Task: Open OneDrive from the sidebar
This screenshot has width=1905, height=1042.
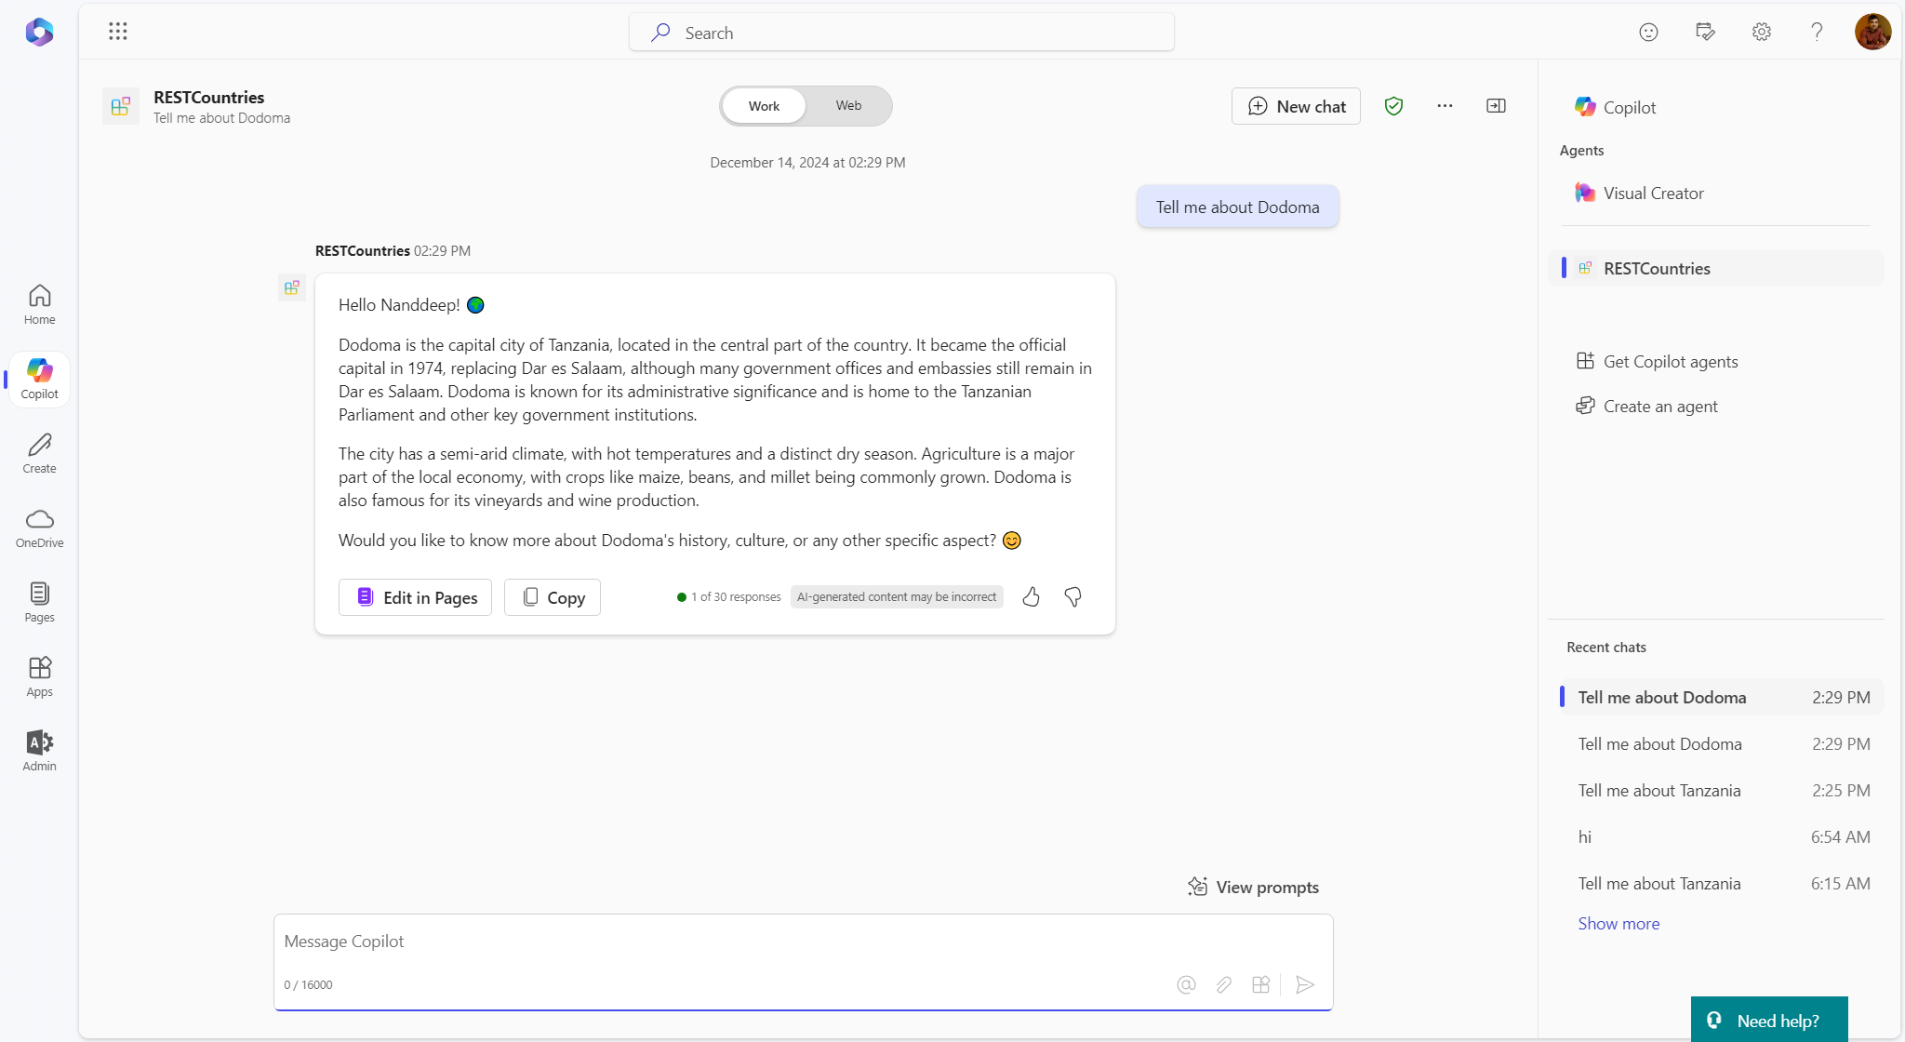Action: [38, 527]
